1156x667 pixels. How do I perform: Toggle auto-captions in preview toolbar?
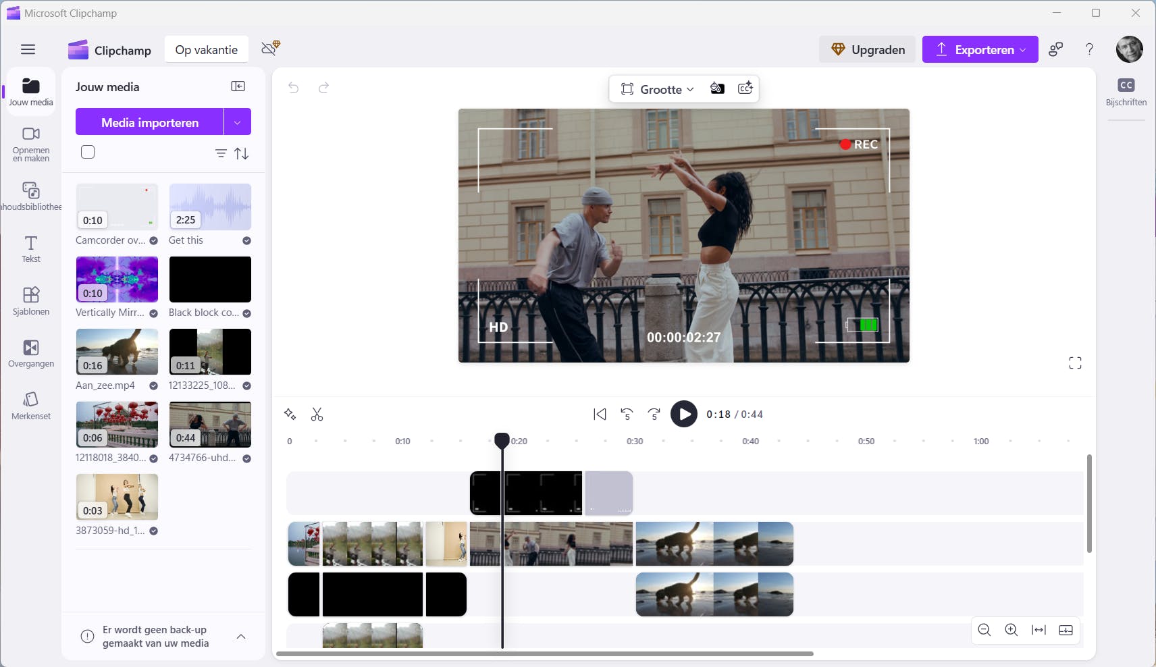[x=745, y=88]
